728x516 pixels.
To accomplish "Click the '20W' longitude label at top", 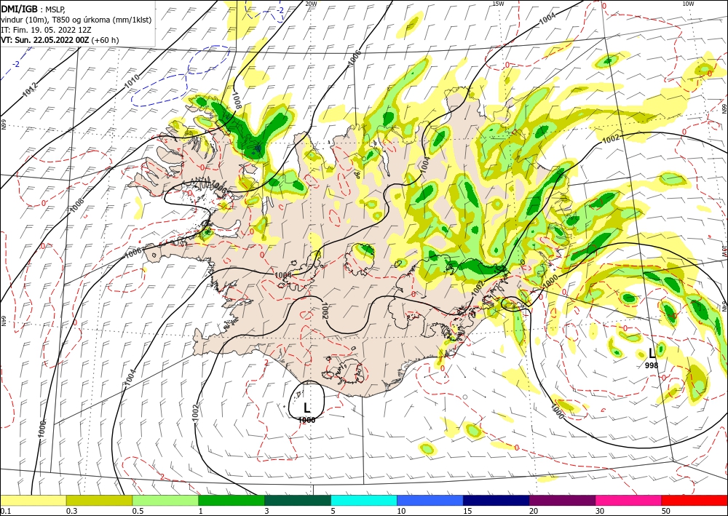I will pyautogui.click(x=311, y=4).
